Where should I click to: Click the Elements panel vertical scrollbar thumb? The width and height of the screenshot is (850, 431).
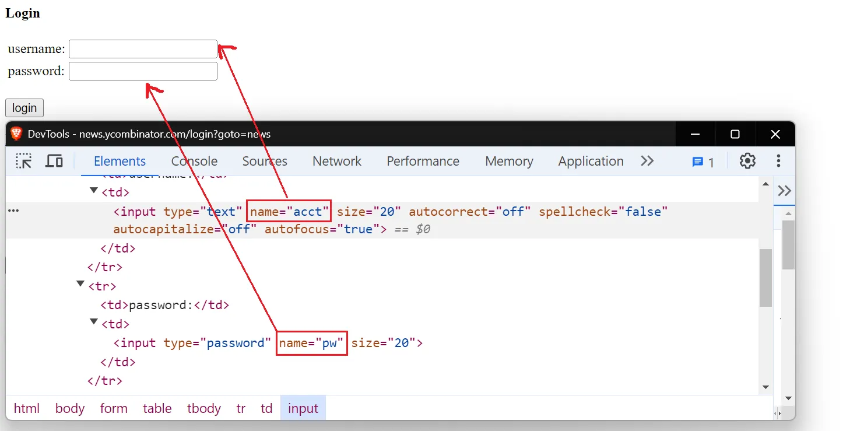coord(765,277)
